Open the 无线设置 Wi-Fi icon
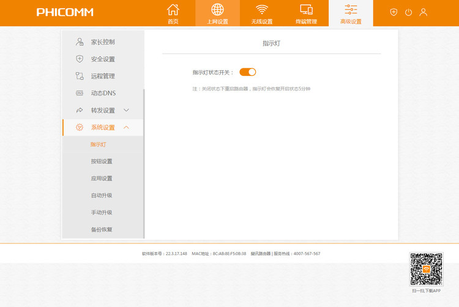 coord(262,9)
